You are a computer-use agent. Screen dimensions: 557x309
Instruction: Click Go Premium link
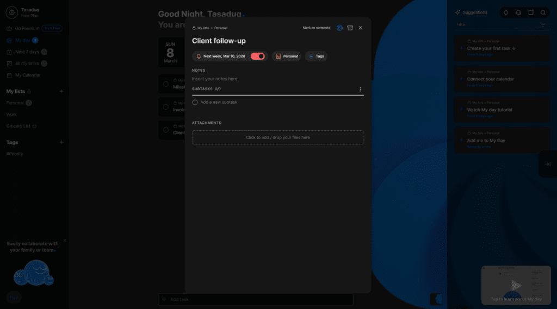(x=27, y=28)
